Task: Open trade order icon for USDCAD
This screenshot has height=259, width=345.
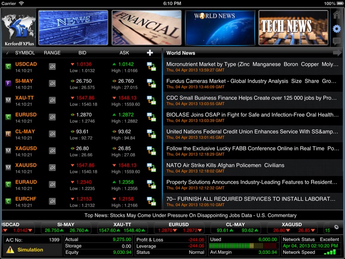Action: point(151,66)
